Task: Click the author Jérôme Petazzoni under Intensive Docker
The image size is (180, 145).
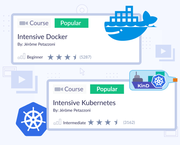Action: 40,44
